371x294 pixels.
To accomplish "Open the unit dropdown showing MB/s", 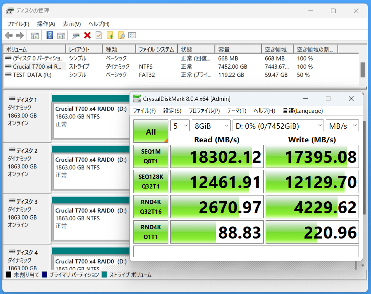I will 342,126.
